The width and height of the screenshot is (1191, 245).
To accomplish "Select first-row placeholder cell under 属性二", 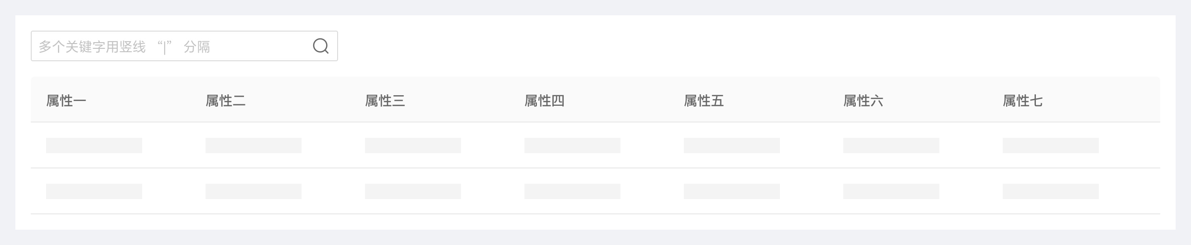I will (x=254, y=145).
